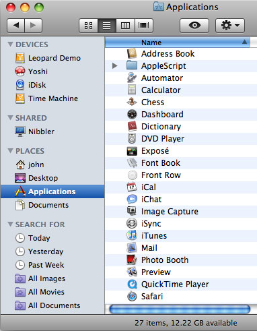Select the iSync app icon
Image resolution: width=257 pixels, height=331 pixels.
coord(132,224)
